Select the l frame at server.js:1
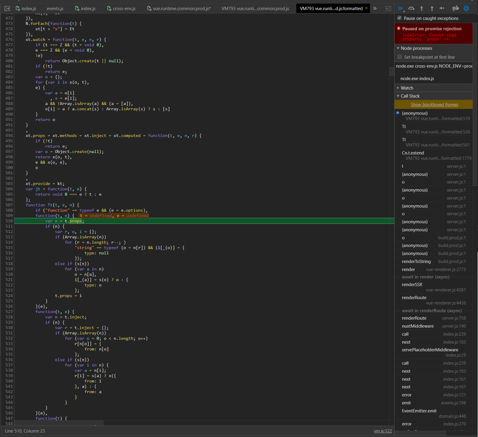 coord(433,166)
